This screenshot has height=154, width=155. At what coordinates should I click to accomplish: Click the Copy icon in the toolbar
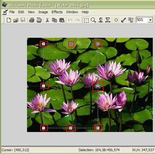[x=54, y=20]
